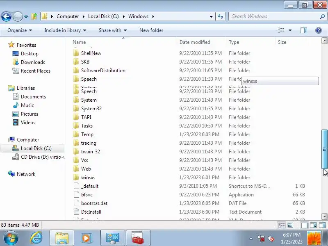Click the Up folder icon
This screenshot has height=246, width=328.
tap(34, 16)
